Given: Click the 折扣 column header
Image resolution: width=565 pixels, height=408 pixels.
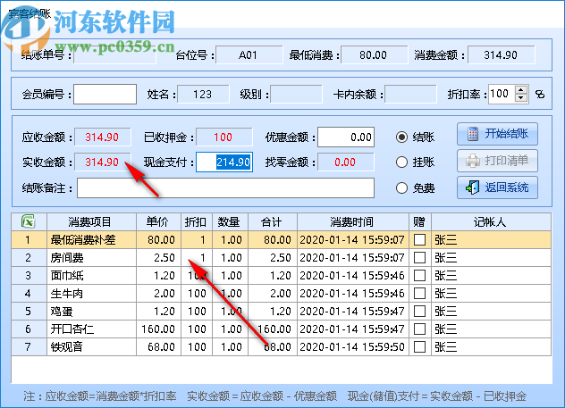Looking at the screenshot, I should tap(197, 222).
